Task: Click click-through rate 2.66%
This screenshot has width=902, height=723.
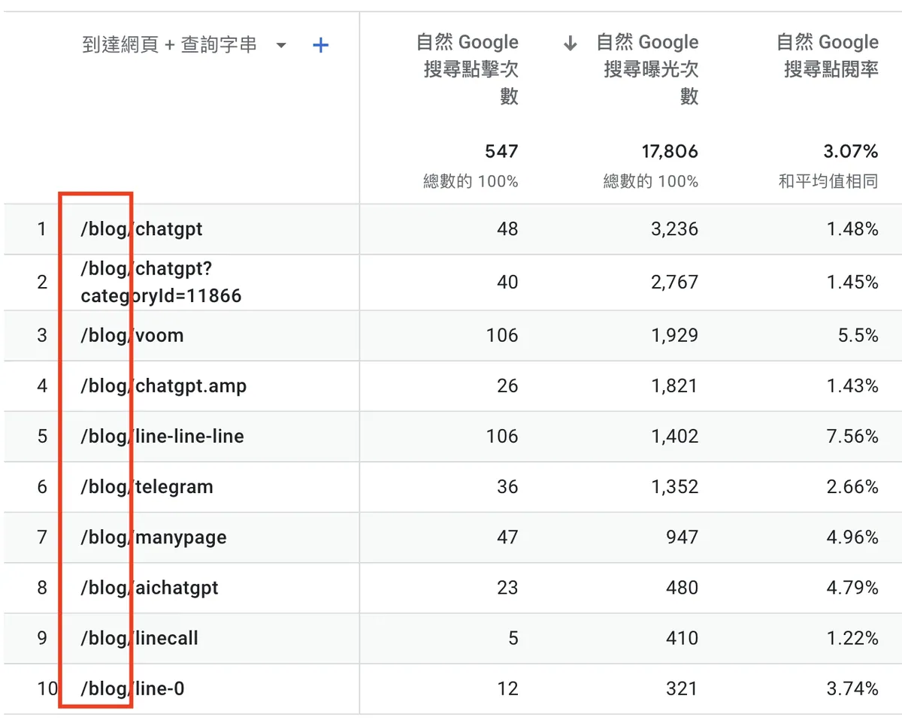Action: 852,487
